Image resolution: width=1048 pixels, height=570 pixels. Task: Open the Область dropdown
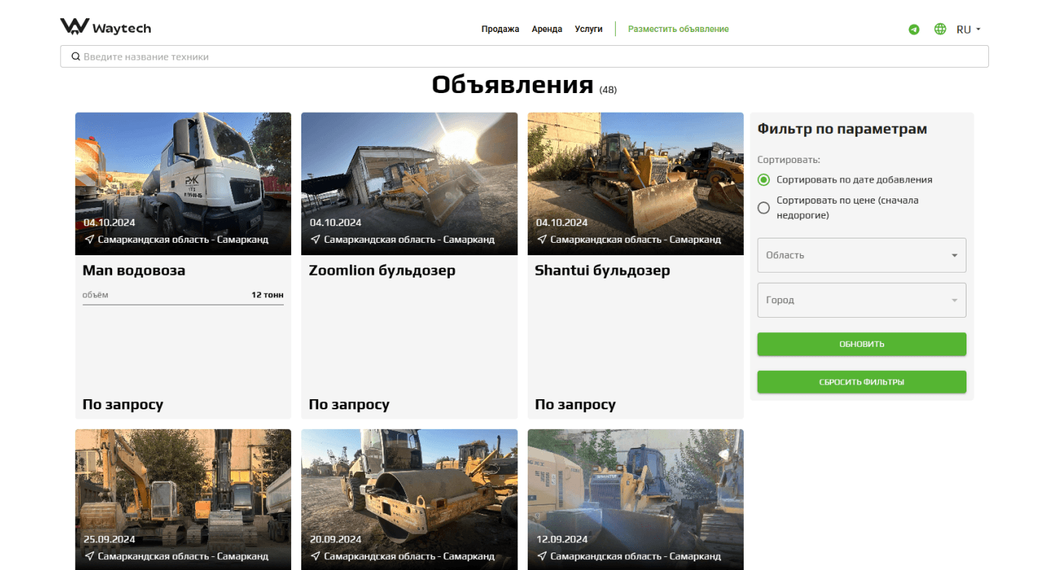pos(862,255)
